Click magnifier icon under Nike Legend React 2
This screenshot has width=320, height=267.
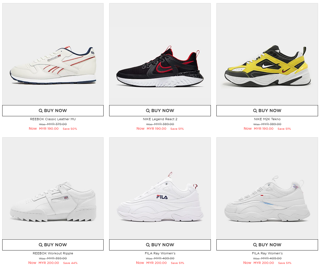click(148, 110)
